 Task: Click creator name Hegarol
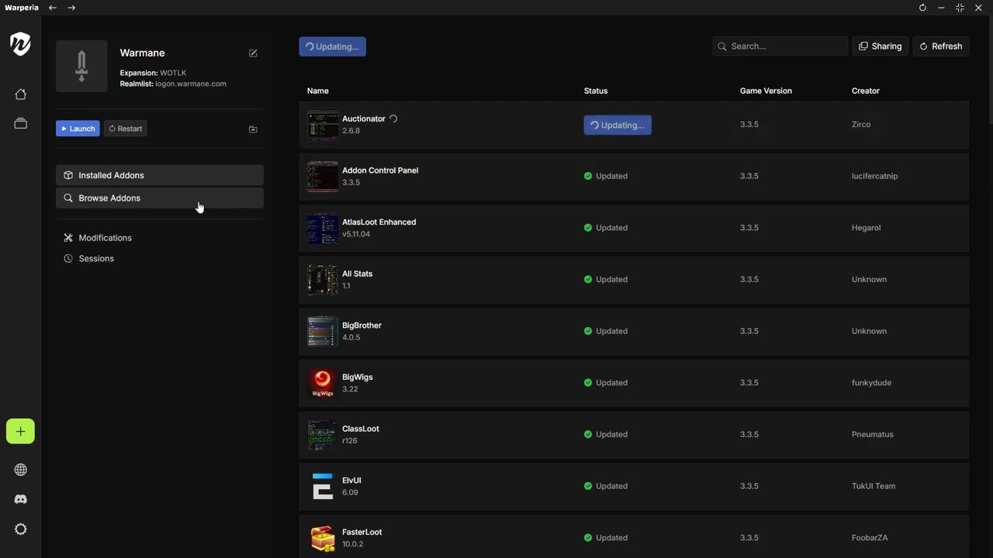pos(866,228)
